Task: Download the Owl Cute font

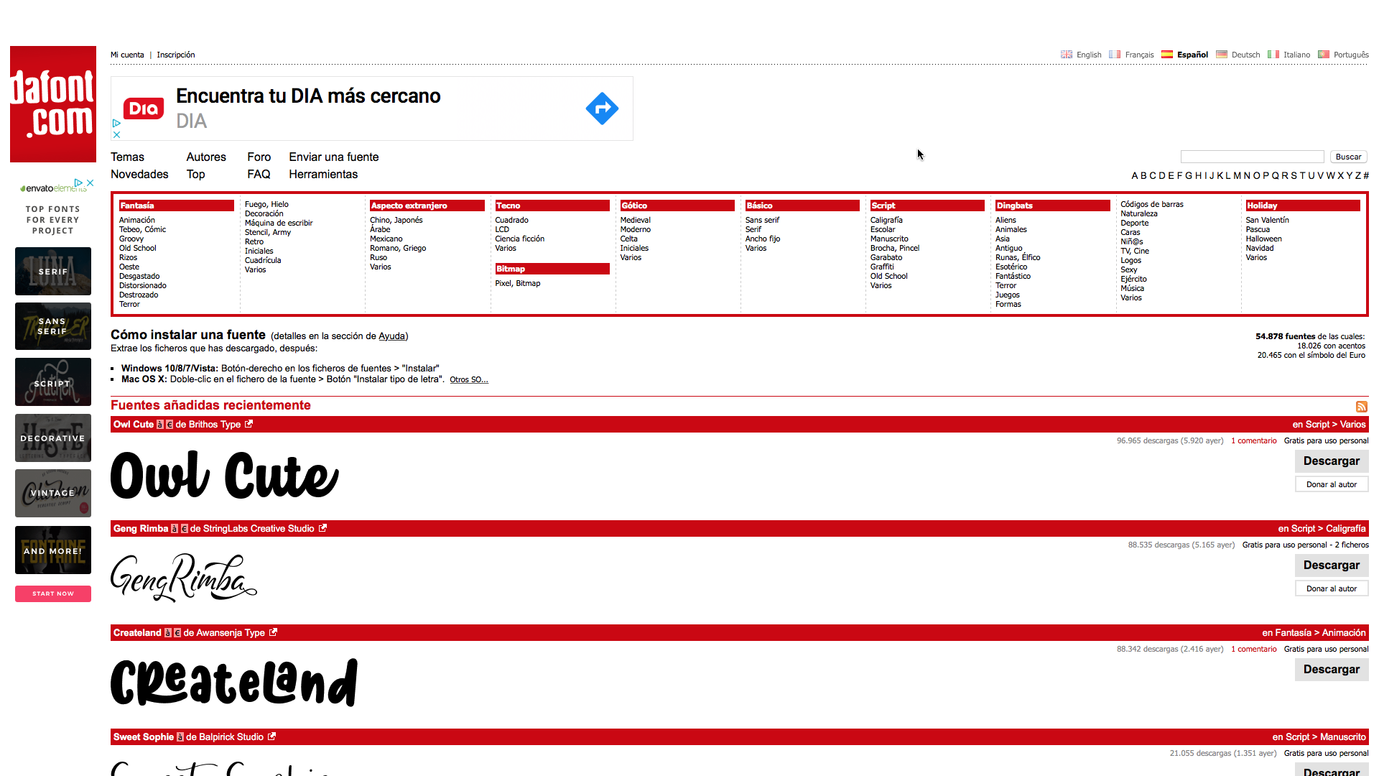Action: [1331, 461]
